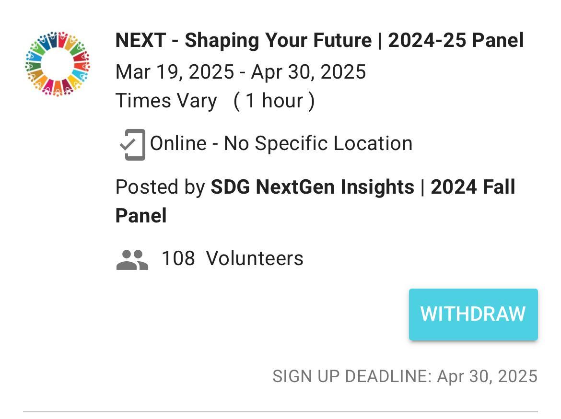561x419 pixels.
Task: Select the Times Vary text
Action: (166, 101)
